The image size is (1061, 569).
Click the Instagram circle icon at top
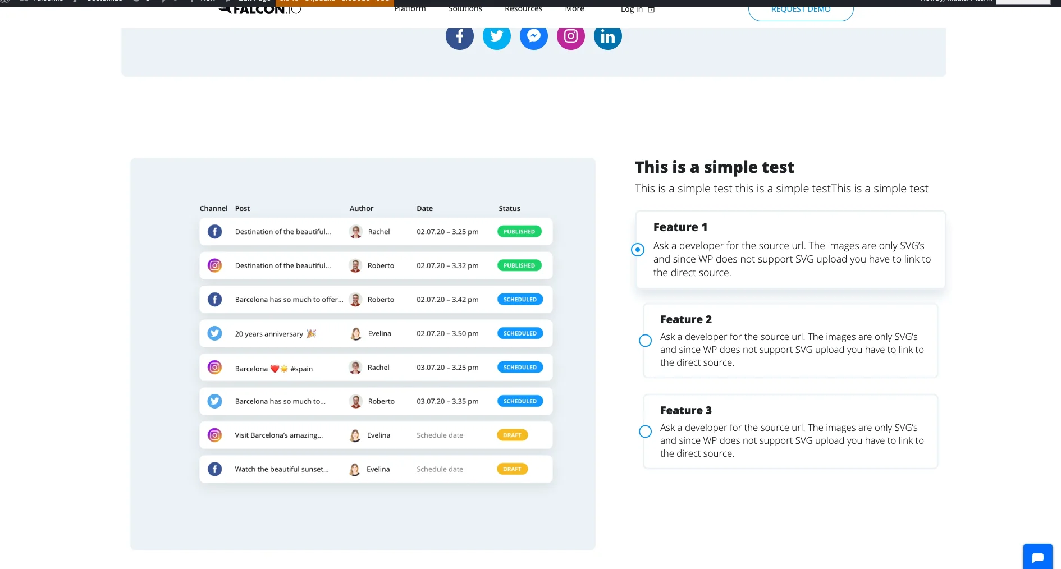(x=570, y=36)
